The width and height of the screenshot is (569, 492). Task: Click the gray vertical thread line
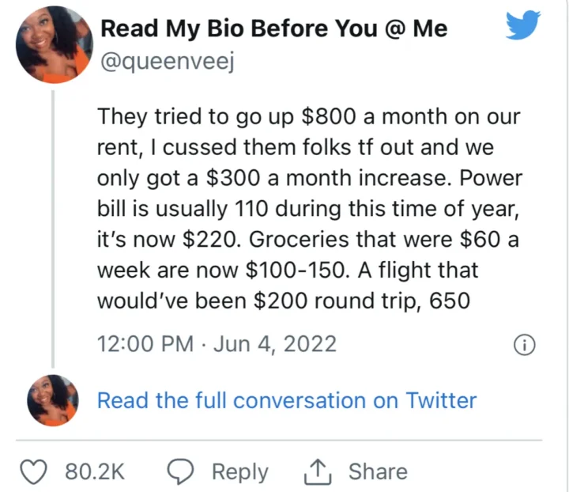tap(53, 229)
